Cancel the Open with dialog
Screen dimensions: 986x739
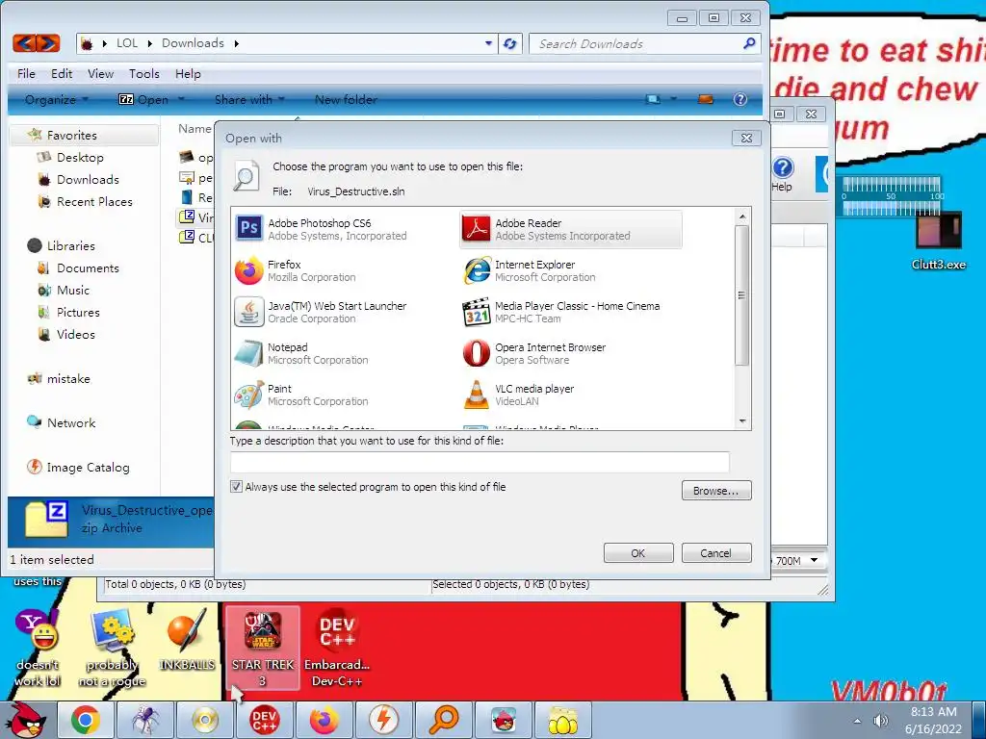[x=716, y=553]
